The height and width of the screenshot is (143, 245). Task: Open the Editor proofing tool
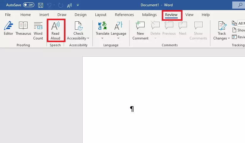point(8,30)
